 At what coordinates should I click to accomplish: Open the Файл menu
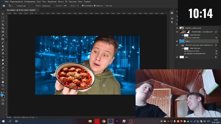point(7,2)
